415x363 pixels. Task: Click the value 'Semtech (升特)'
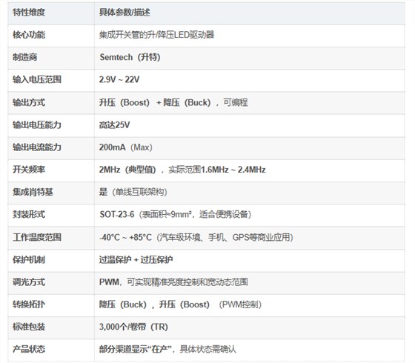[130, 57]
